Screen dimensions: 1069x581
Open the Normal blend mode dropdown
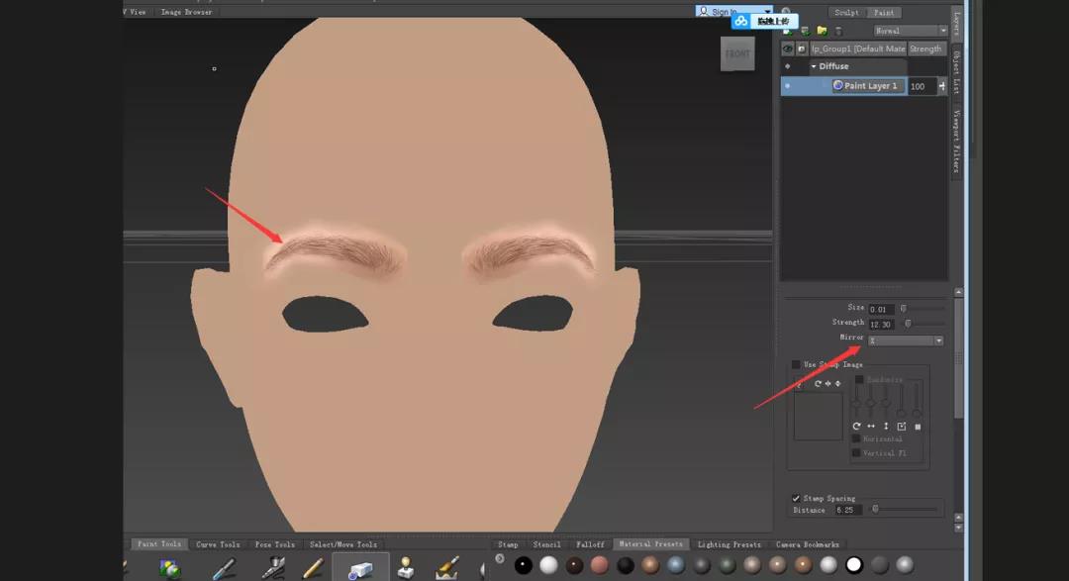coord(910,31)
